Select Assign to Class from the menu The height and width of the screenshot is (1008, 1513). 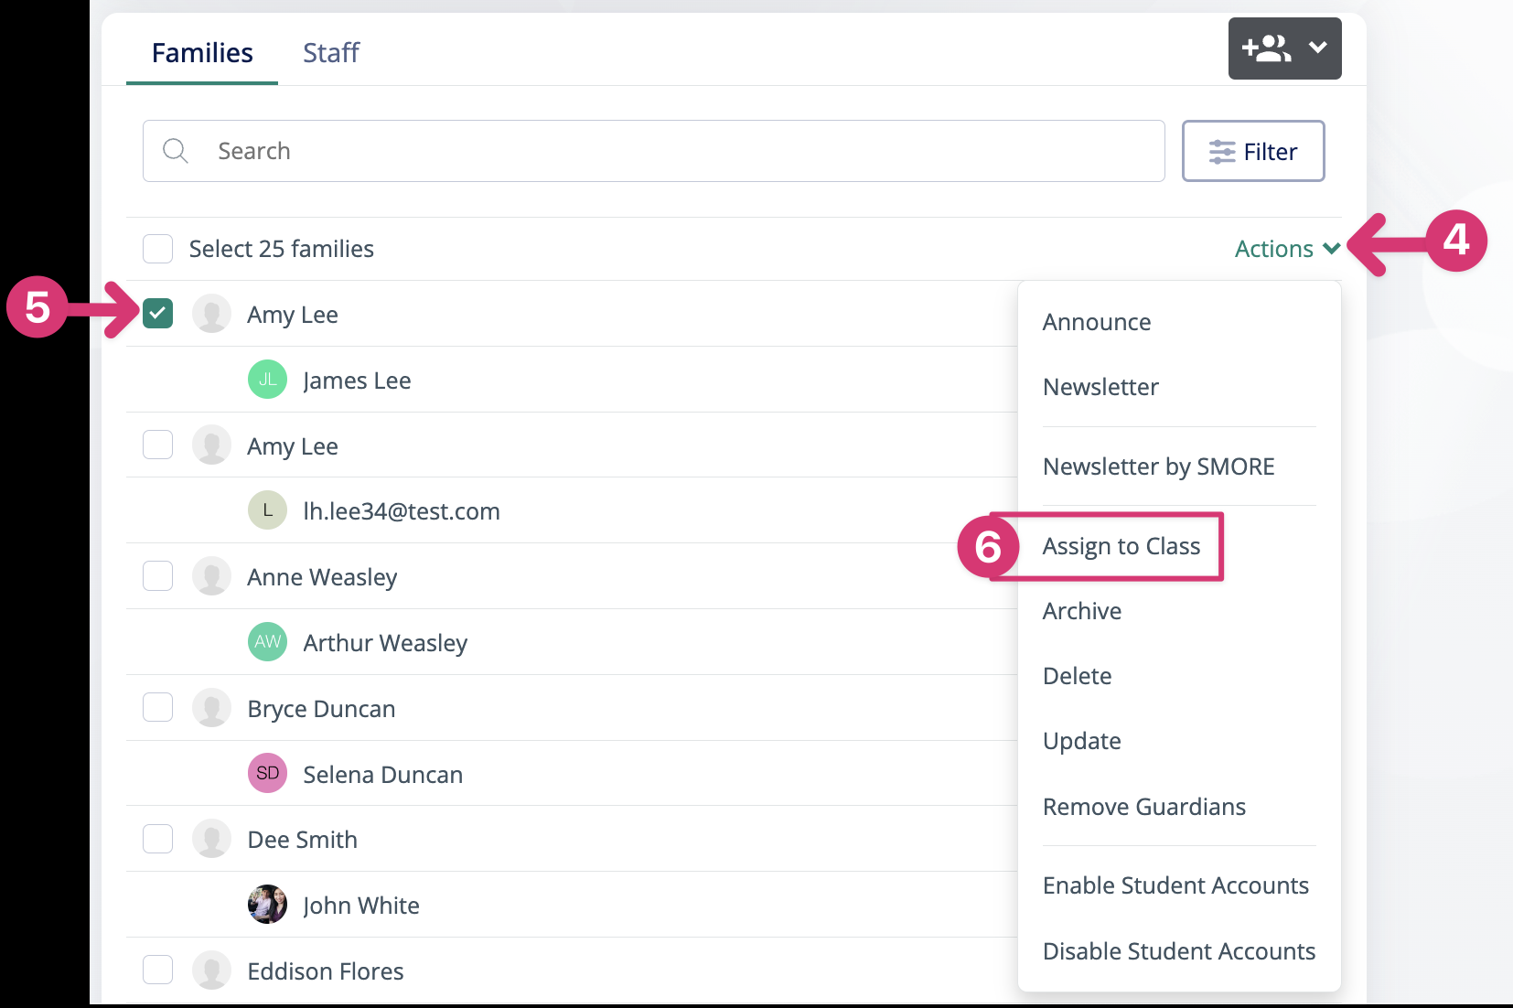pyautogui.click(x=1121, y=545)
